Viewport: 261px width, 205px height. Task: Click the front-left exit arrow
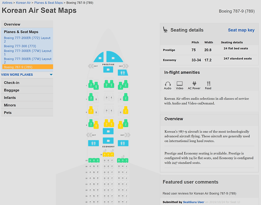(x=91, y=66)
